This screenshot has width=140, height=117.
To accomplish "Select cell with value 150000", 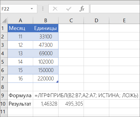I will (x=46, y=70).
